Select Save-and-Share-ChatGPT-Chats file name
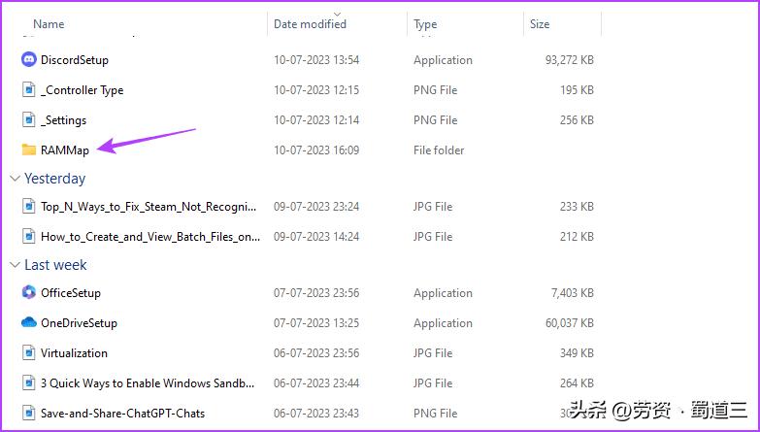 click(122, 414)
